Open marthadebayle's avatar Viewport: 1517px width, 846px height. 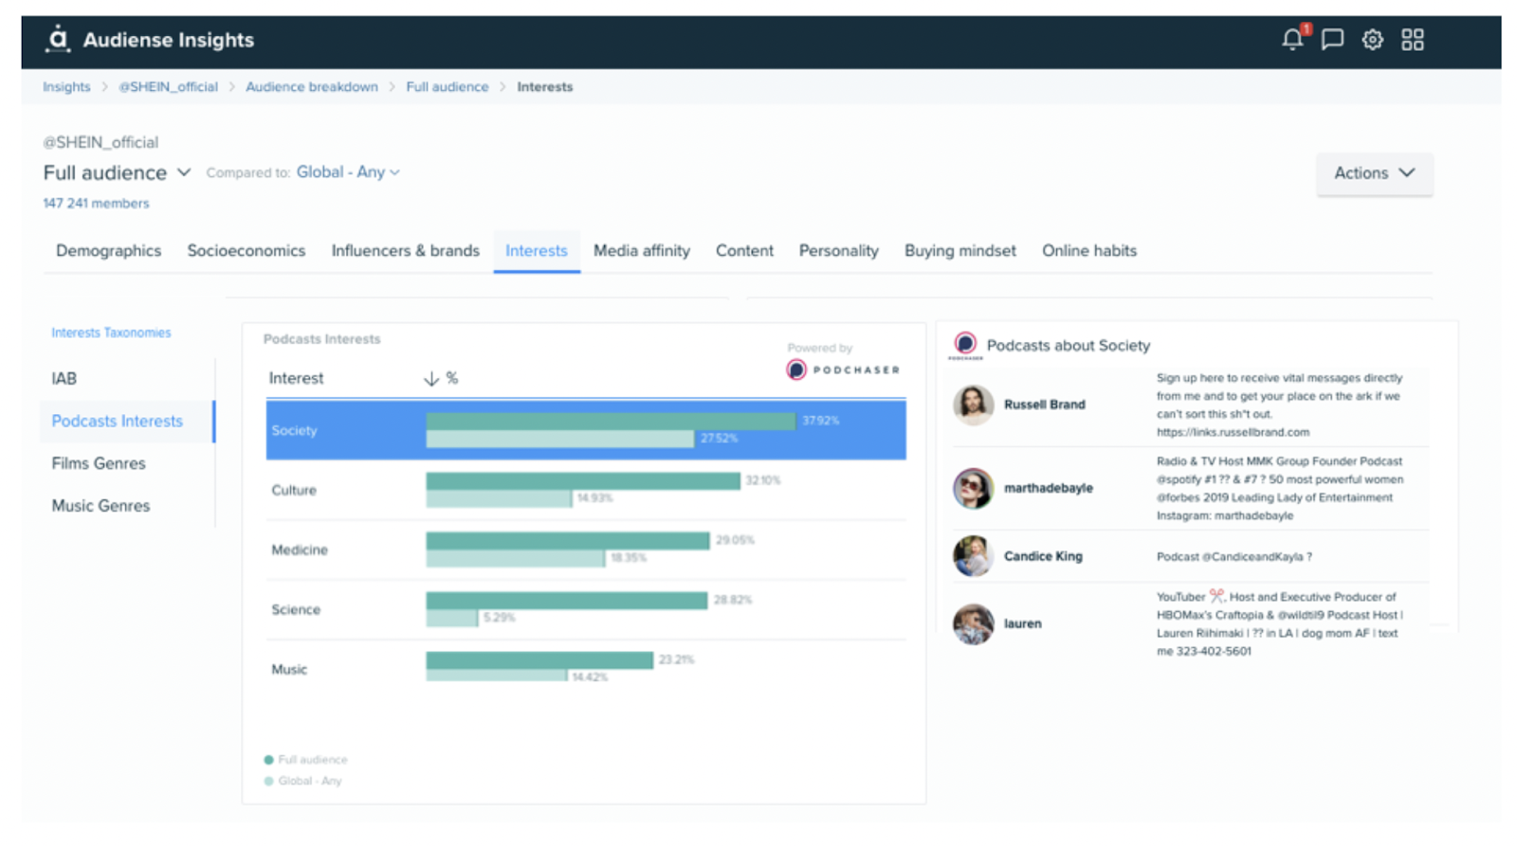973,488
